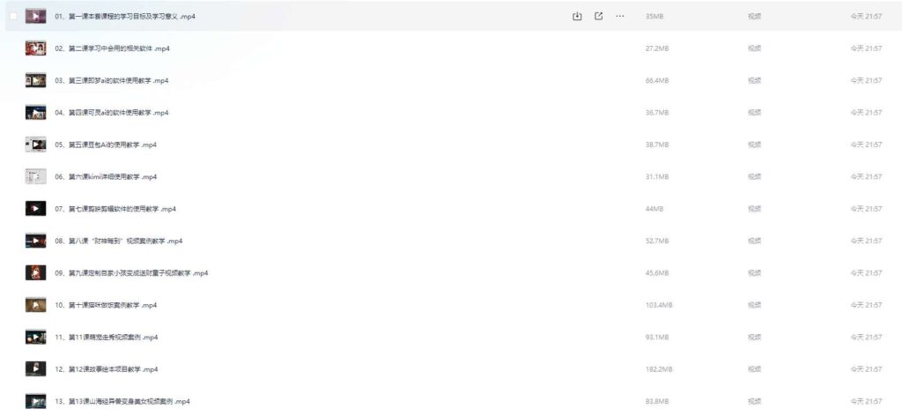
Task: Select the thumbnail for 05 豆包Ai video
Action: point(35,145)
